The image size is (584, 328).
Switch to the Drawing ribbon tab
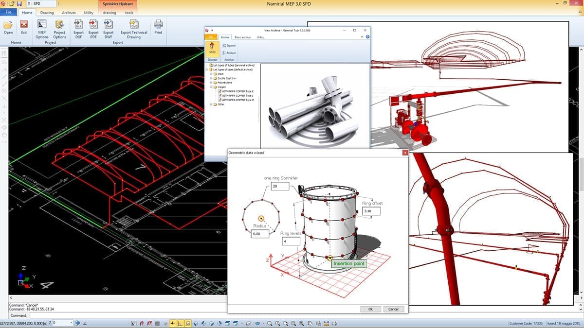click(x=47, y=13)
